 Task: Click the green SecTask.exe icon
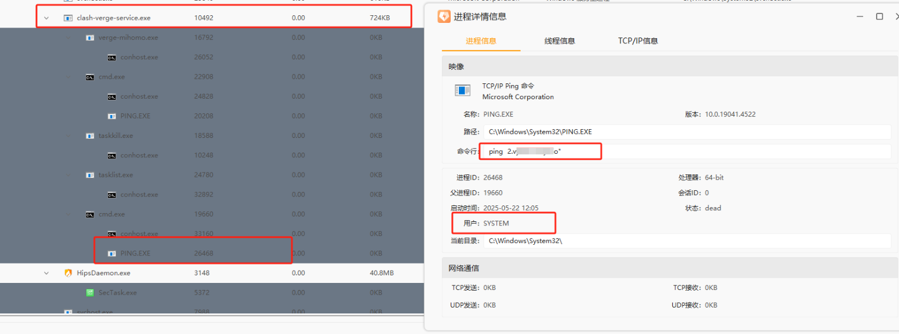coord(90,292)
